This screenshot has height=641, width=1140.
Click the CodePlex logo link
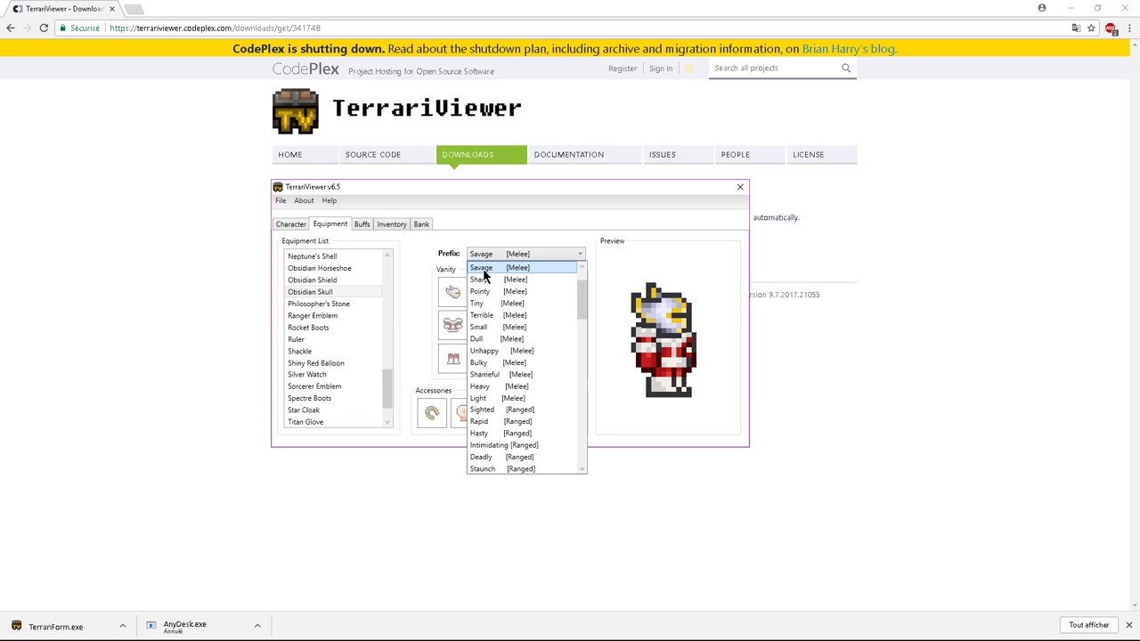click(305, 69)
